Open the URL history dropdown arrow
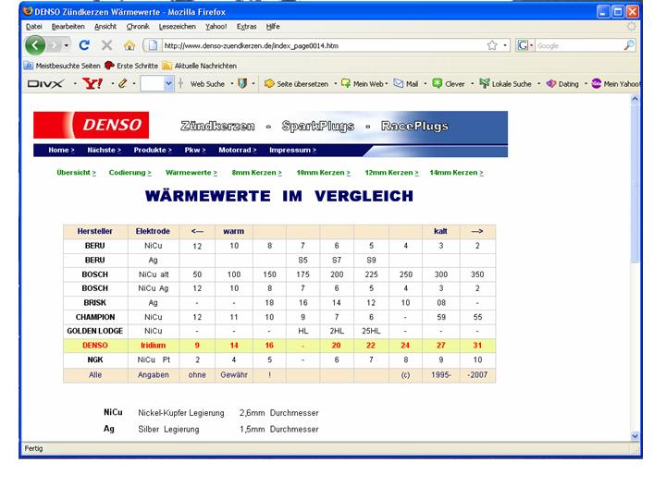Image resolution: width=666 pixels, height=499 pixels. 505,45
